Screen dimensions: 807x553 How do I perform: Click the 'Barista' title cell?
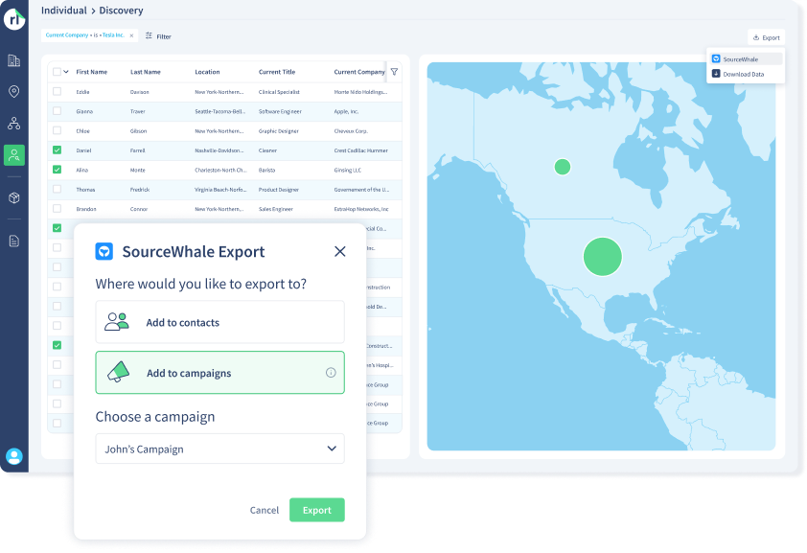(266, 171)
